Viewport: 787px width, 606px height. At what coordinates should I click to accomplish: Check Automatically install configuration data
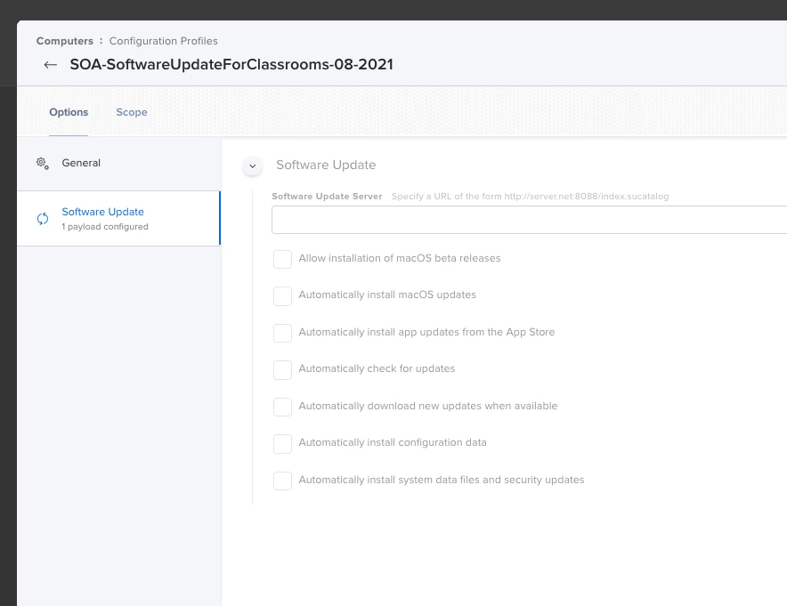tap(282, 443)
